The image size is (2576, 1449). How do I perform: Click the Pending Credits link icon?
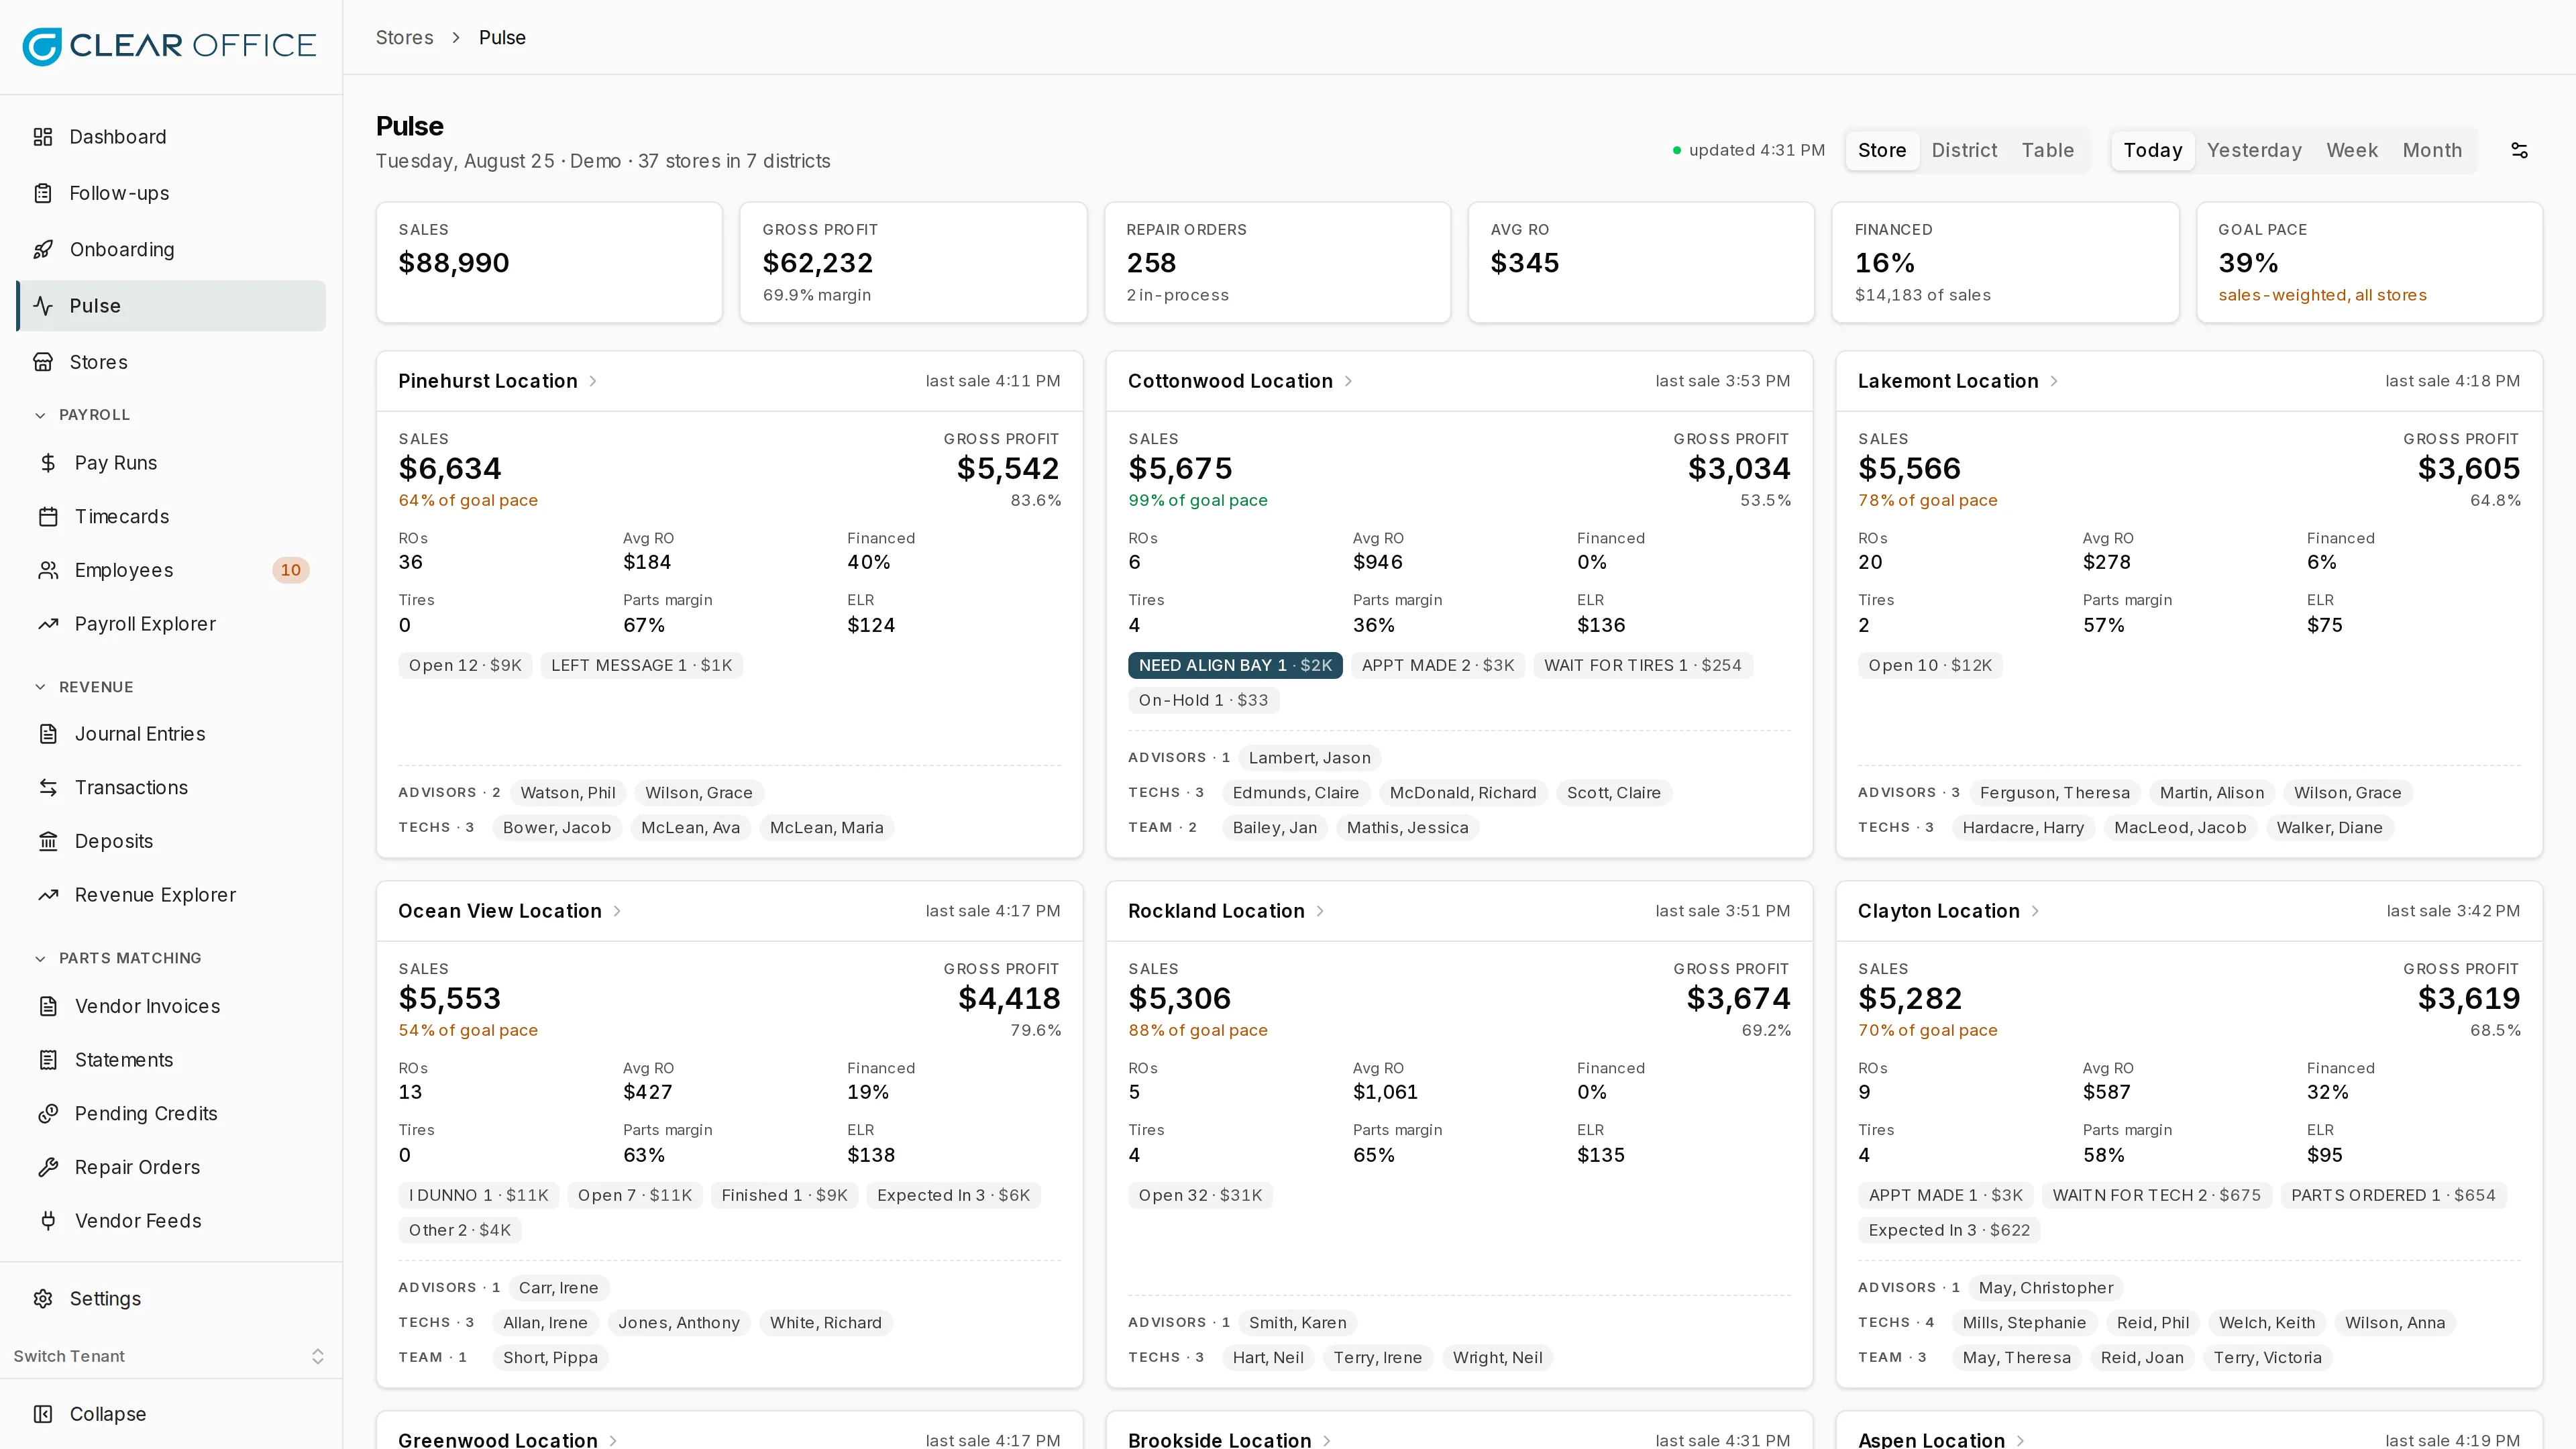48,1114
